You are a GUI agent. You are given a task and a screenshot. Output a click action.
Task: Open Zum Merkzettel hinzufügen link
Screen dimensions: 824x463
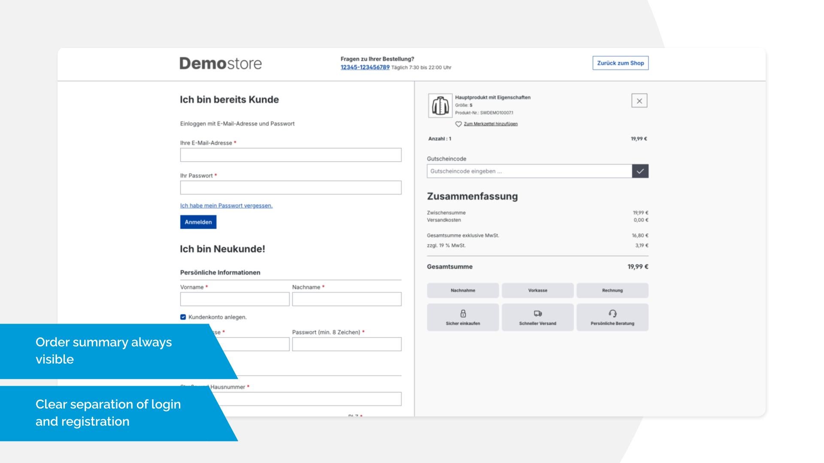click(x=491, y=124)
